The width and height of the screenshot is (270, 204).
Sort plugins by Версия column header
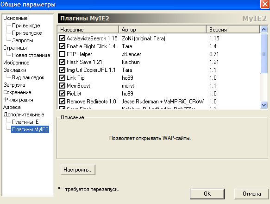pyautogui.click(x=233, y=30)
